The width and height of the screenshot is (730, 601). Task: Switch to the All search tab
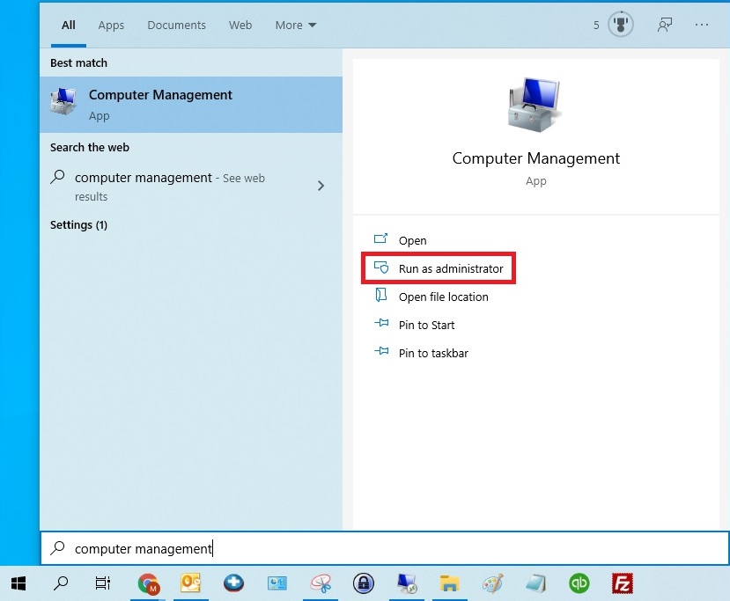[69, 26]
